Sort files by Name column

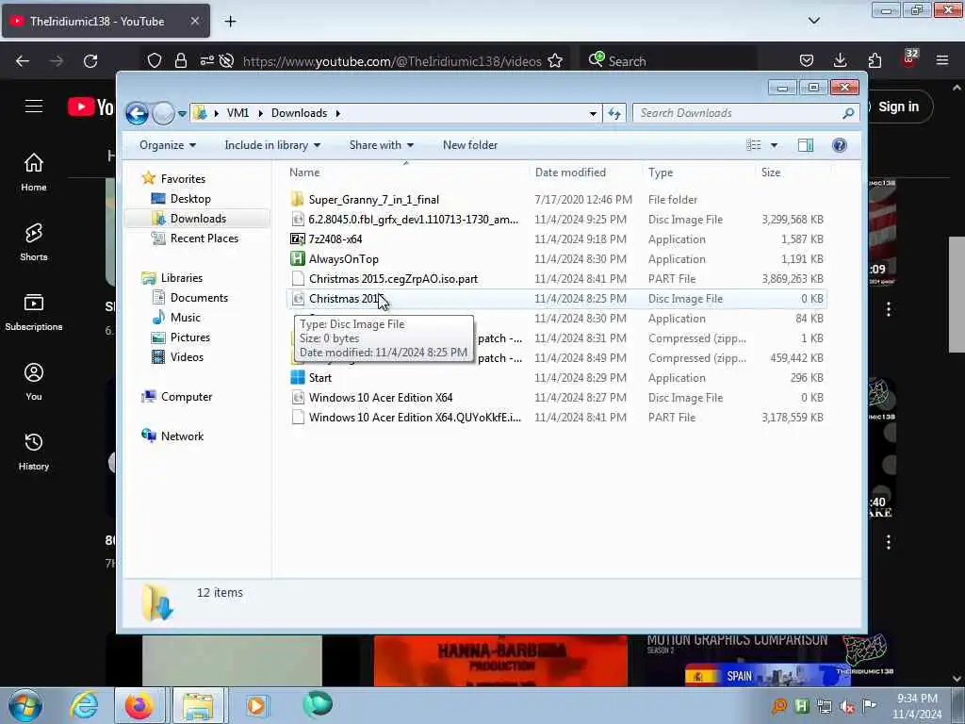(406, 173)
